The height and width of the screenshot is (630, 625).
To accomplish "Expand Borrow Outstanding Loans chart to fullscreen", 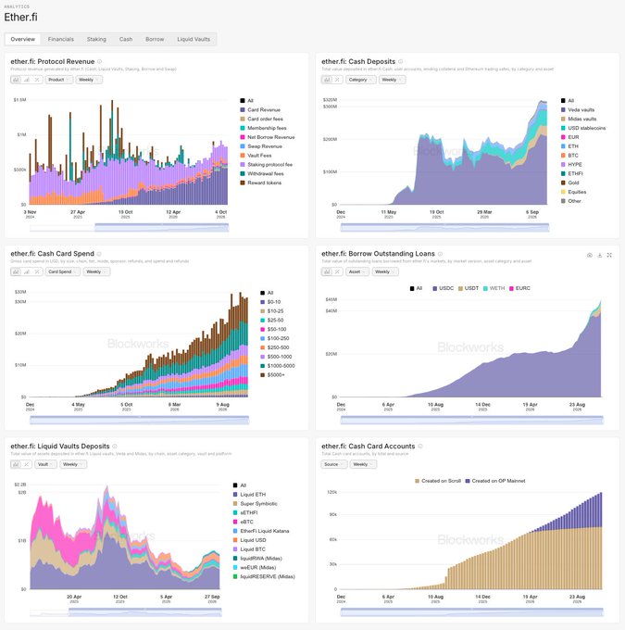I will click(x=609, y=255).
